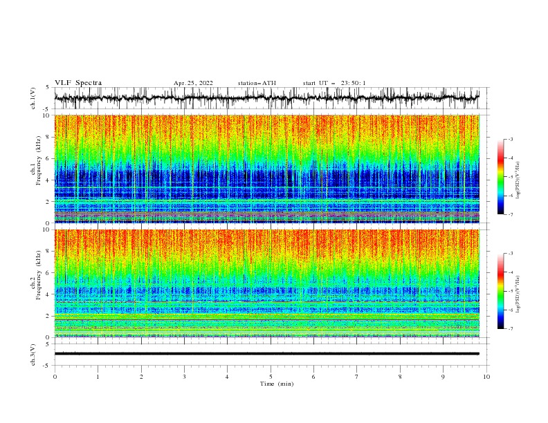Click time axis tick label "2"
Screen dimensions: 548x423
tap(141, 377)
